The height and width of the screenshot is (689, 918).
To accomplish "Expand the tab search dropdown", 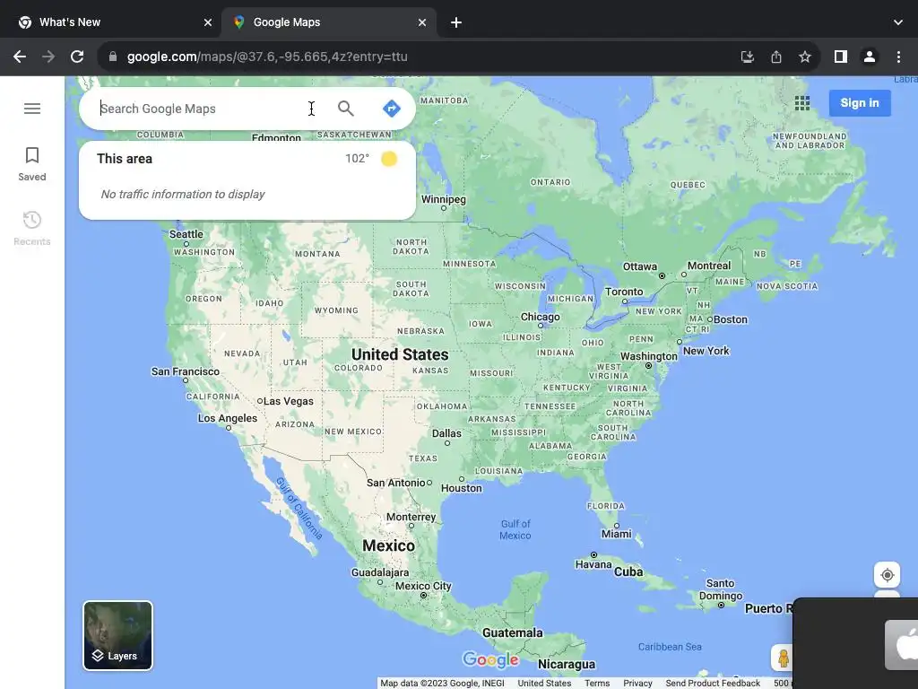I will click(898, 22).
